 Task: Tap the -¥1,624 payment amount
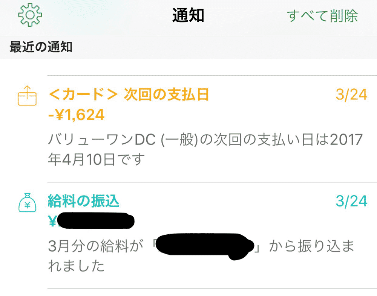76,115
